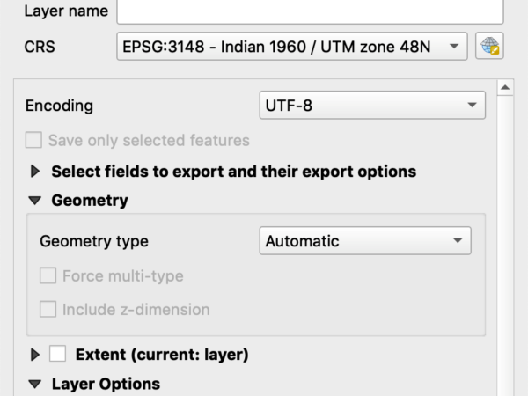This screenshot has height=396, width=528.
Task: Enable Force multi-type checkbox
Action: tap(48, 275)
